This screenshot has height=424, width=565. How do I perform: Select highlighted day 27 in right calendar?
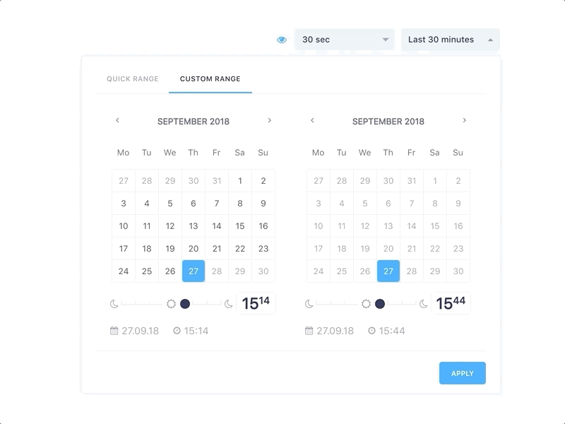point(388,271)
